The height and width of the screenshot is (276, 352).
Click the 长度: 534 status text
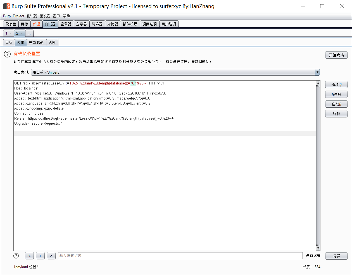(x=311, y=267)
